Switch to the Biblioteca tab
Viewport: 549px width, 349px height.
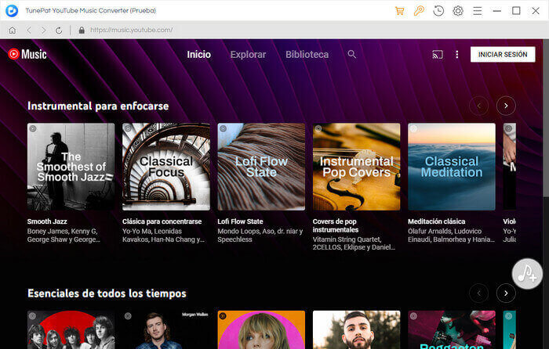click(x=307, y=55)
